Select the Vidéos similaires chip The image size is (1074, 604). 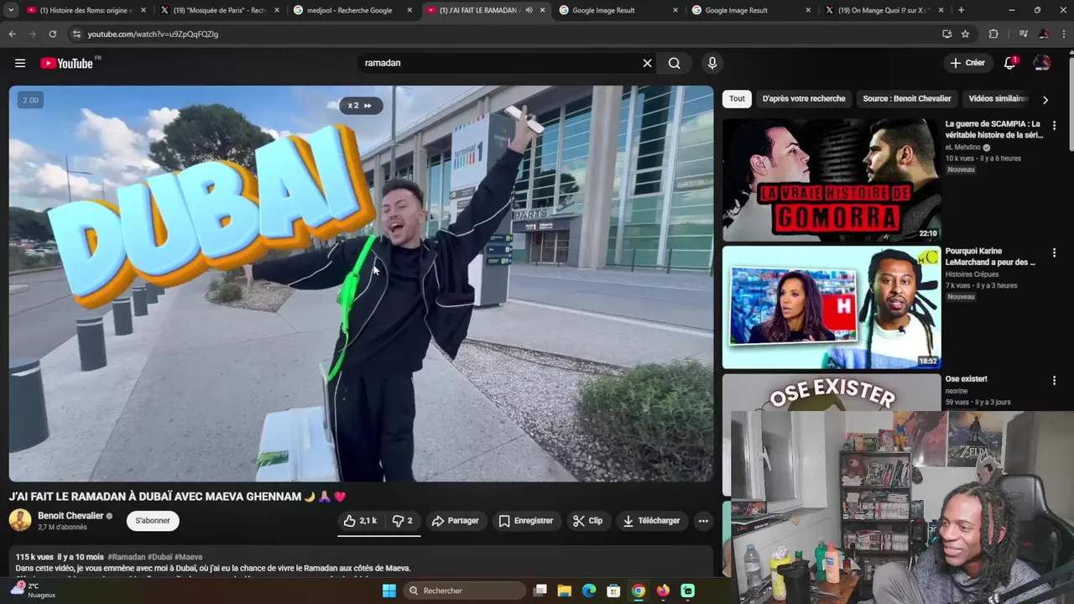[998, 99]
